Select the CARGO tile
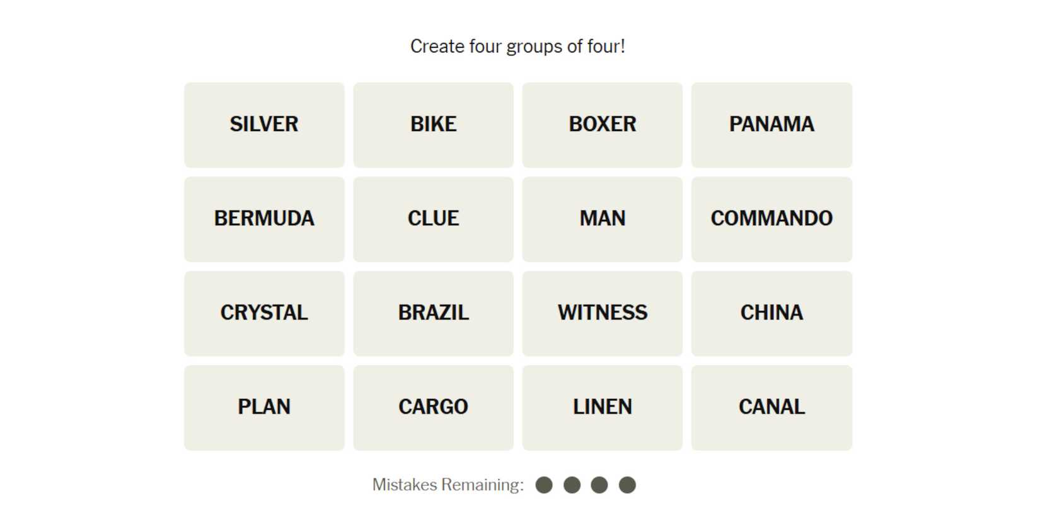1040x520 pixels. point(433,407)
